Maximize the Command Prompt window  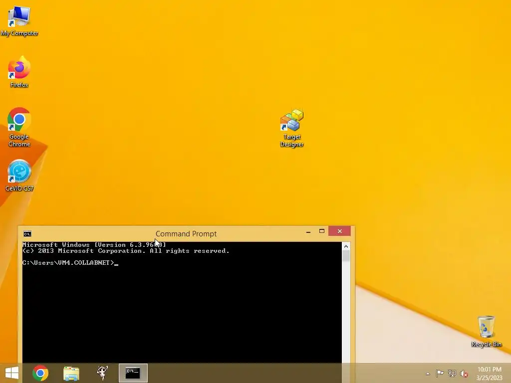[x=322, y=231]
